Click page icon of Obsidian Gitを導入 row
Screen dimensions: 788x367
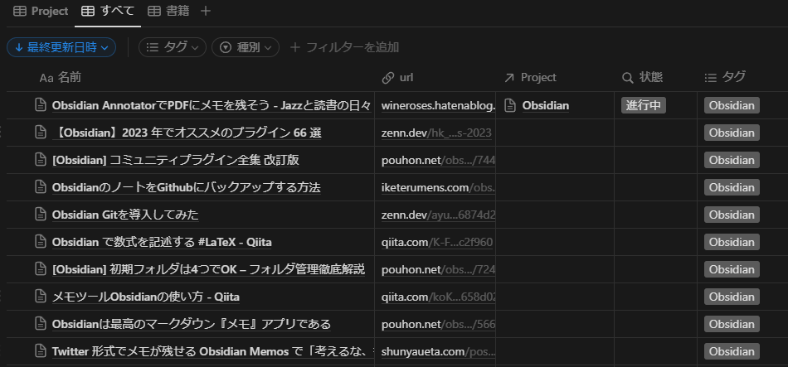click(x=40, y=215)
